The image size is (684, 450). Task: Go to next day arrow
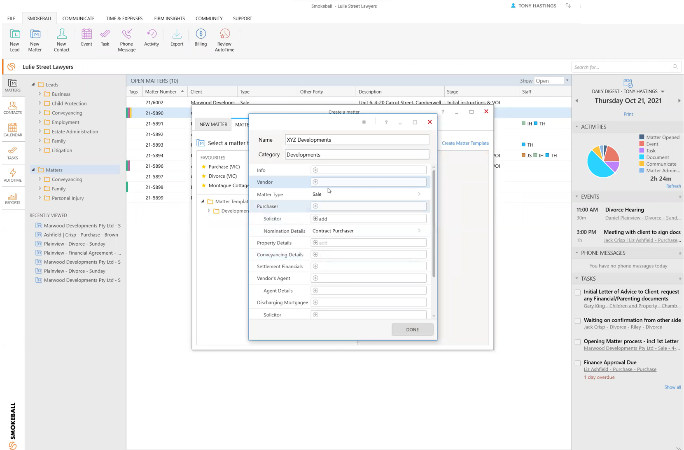click(679, 101)
